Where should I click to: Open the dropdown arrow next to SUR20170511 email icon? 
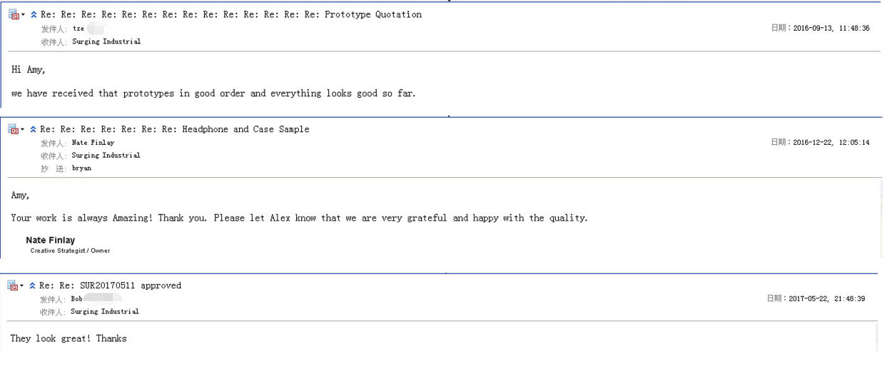[22, 286]
